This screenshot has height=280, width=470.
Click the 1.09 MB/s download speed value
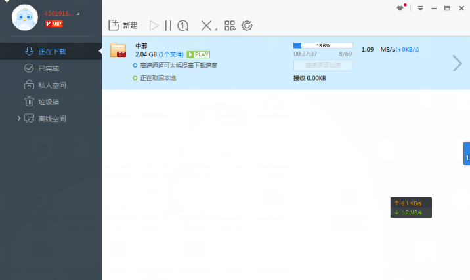point(378,50)
